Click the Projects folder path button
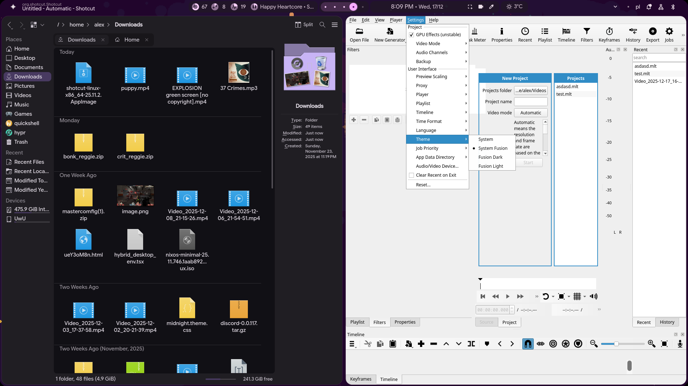688x386 pixels. pyautogui.click(x=531, y=91)
